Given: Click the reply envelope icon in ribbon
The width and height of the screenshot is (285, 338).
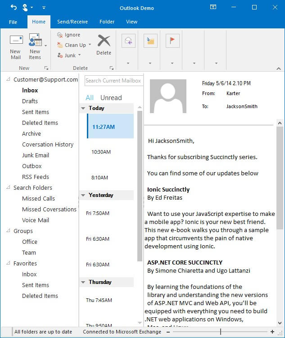Looking at the screenshot, I should pos(128,41).
